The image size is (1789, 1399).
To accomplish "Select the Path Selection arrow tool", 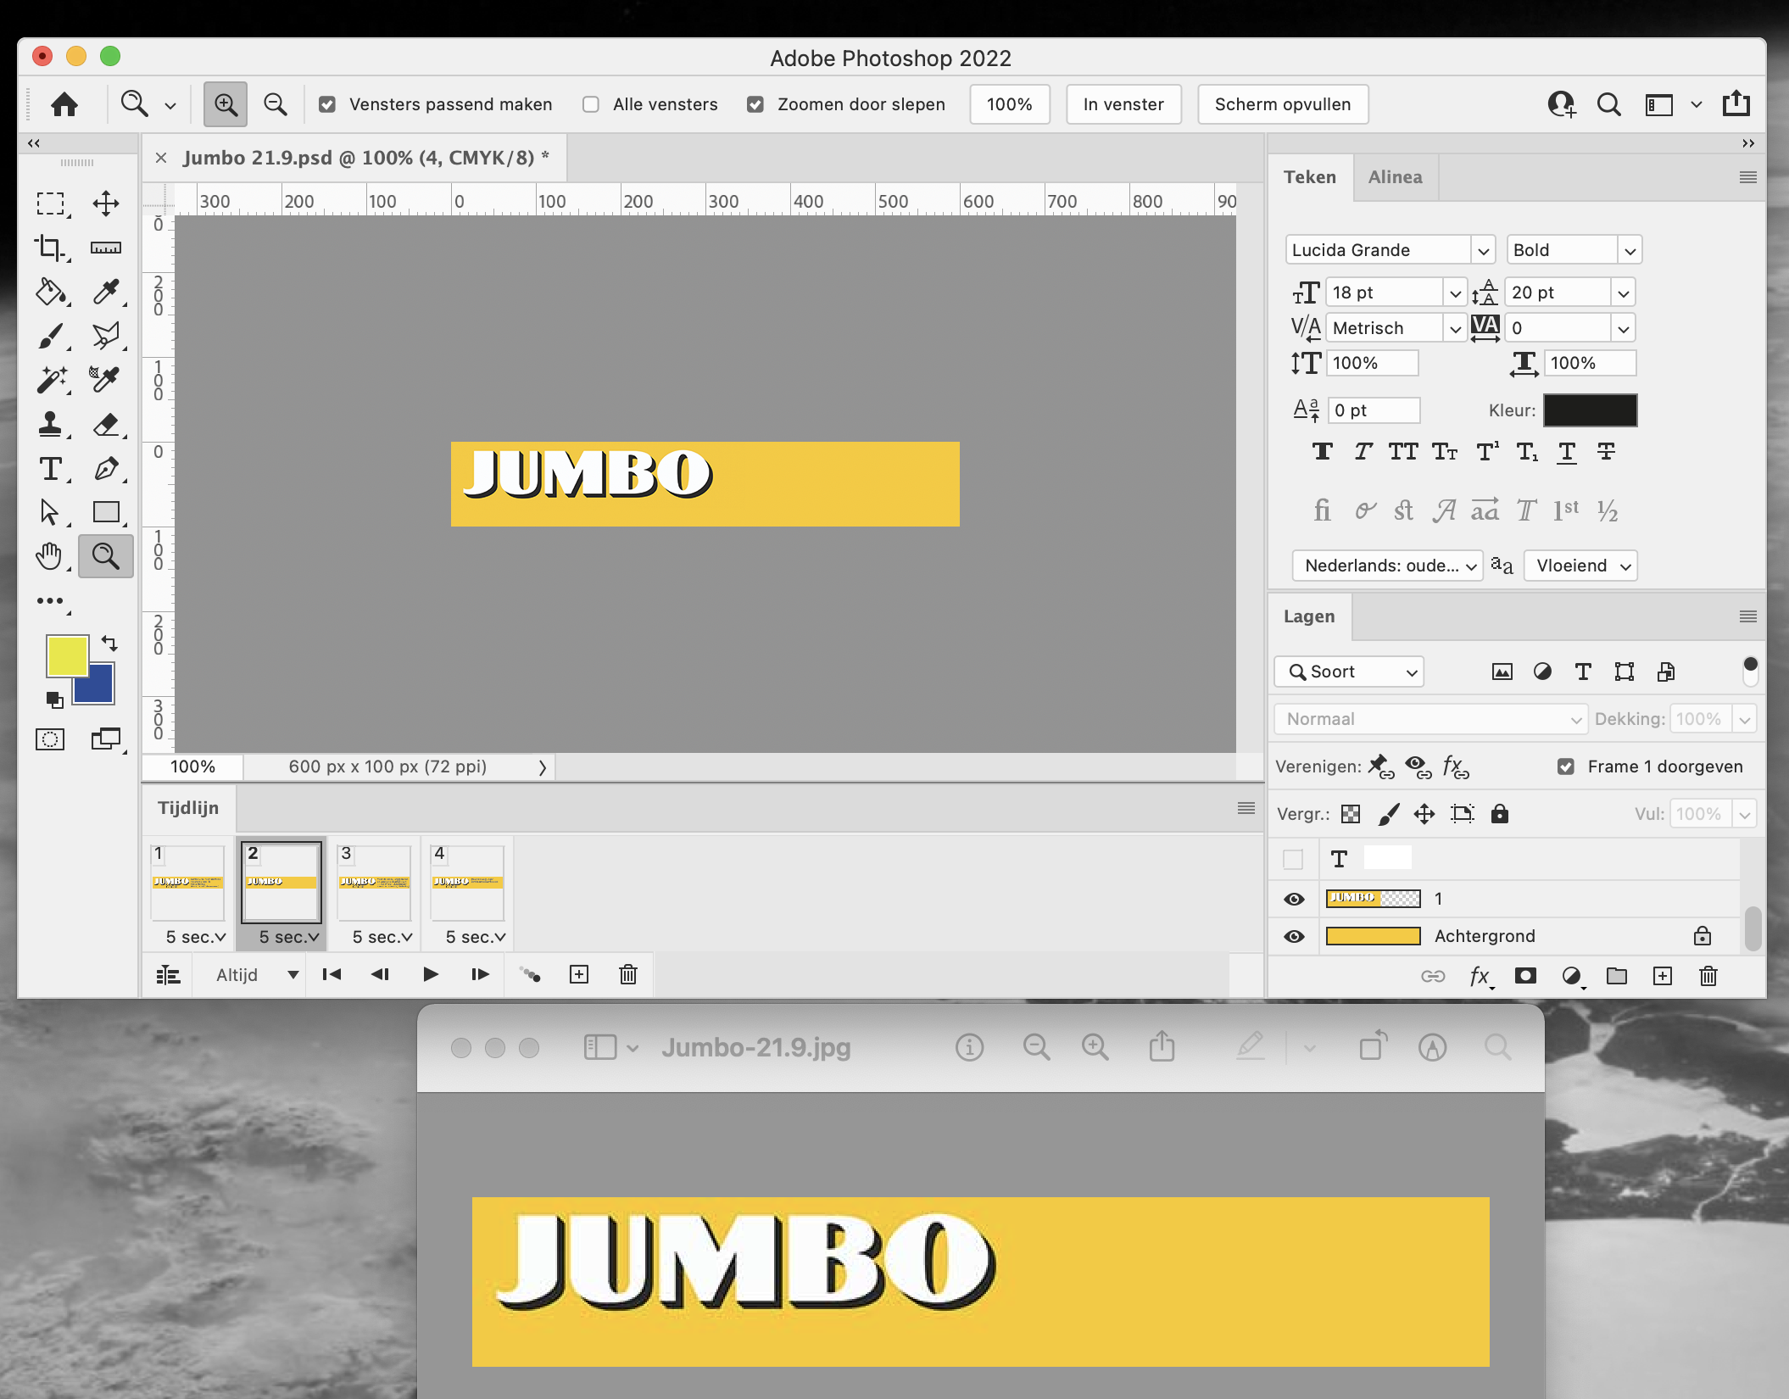I will tap(50, 512).
